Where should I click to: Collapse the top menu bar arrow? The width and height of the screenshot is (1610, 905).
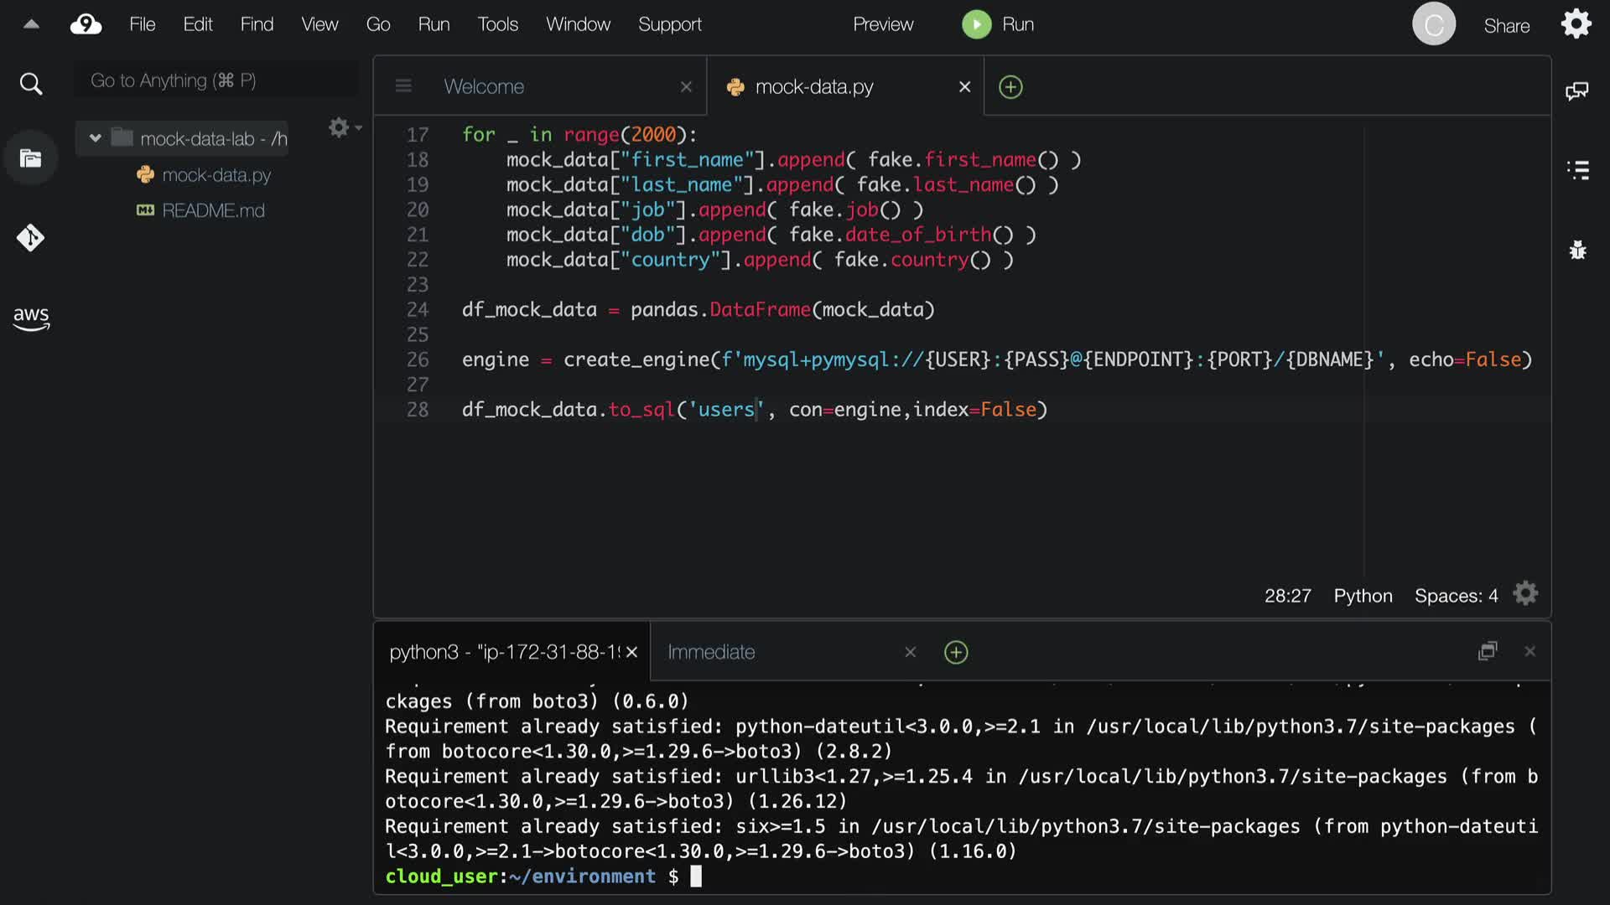(31, 24)
